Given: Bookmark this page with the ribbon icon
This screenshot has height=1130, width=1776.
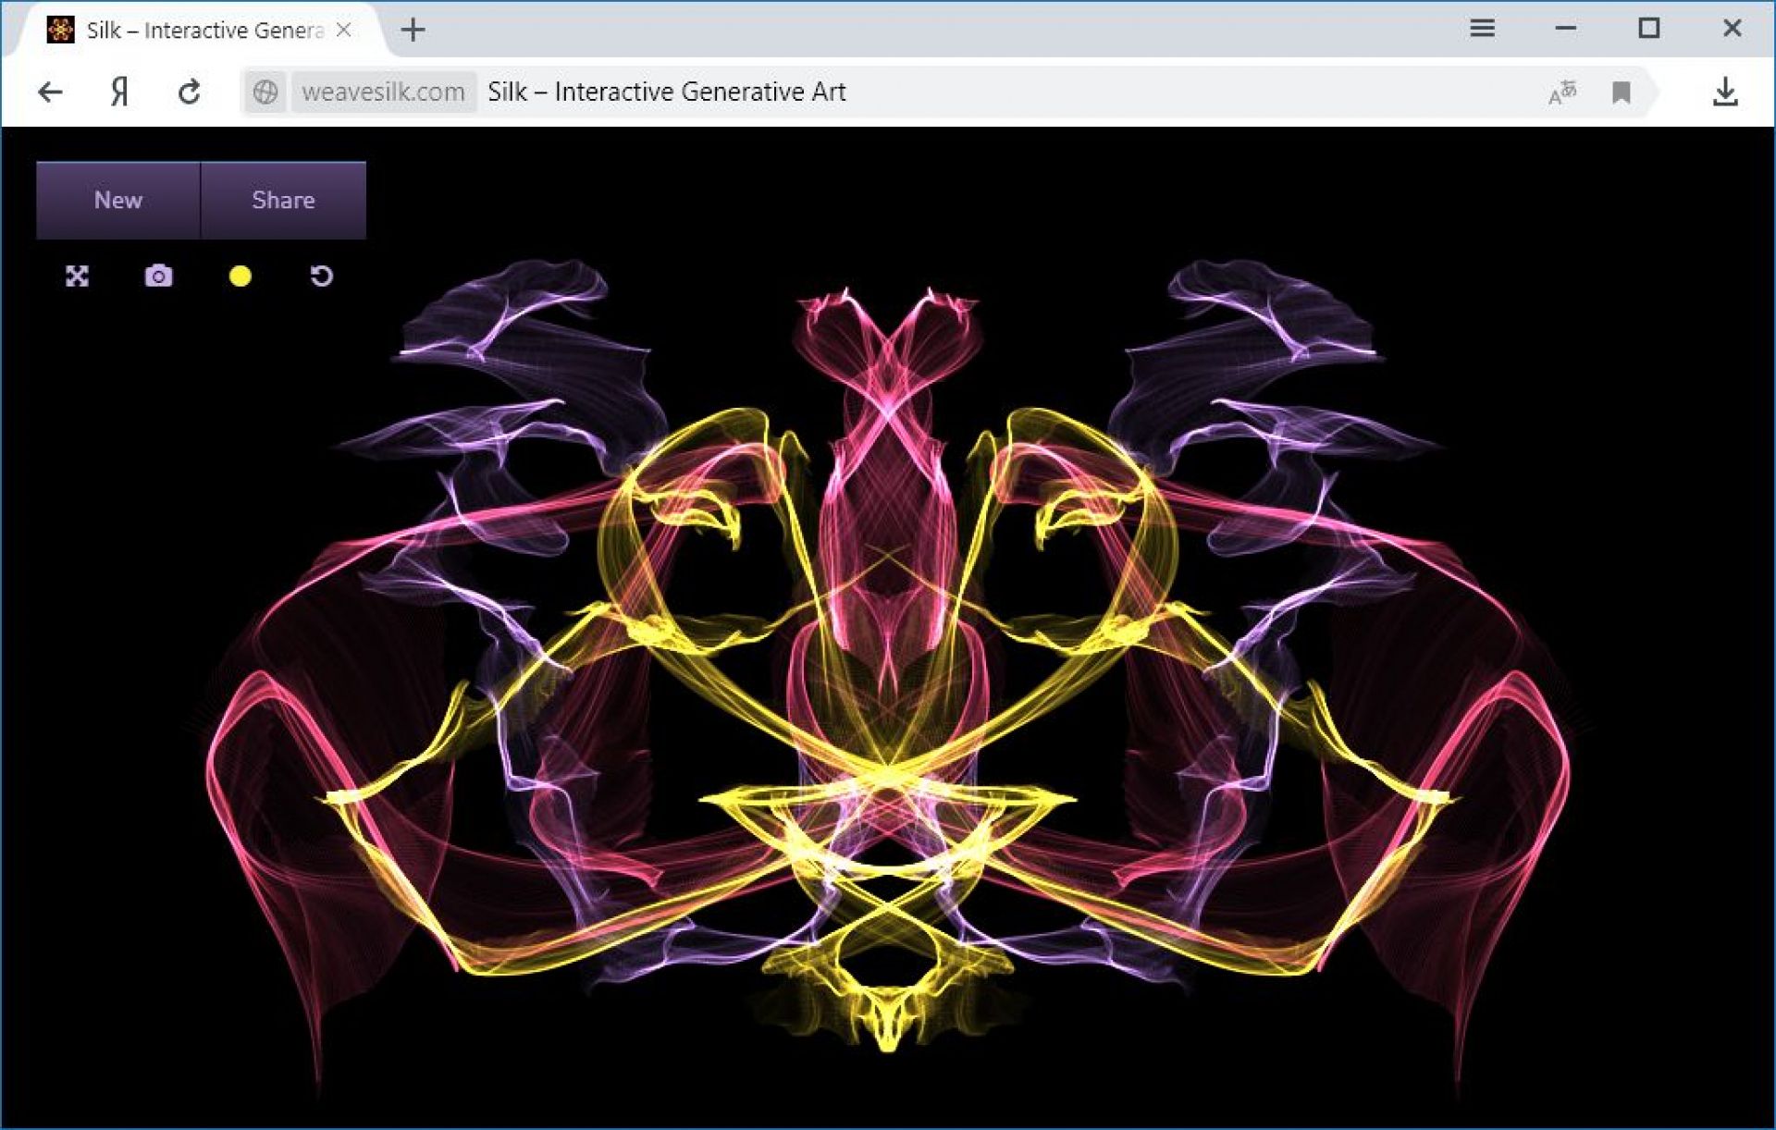Looking at the screenshot, I should pos(1621,92).
